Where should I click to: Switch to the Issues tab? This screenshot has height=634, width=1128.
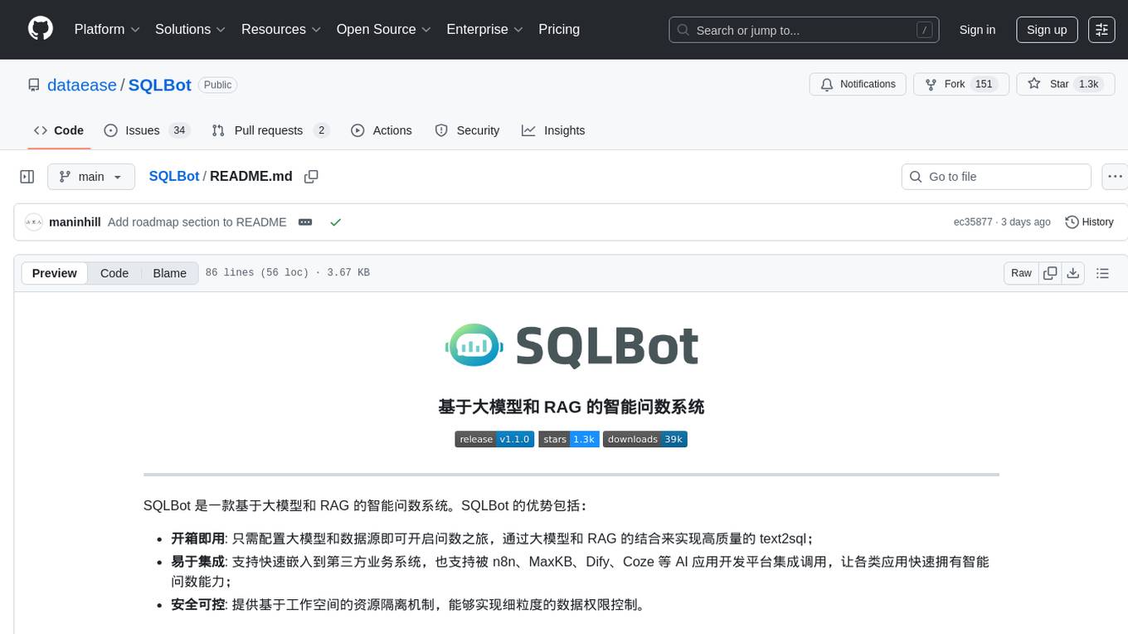pyautogui.click(x=147, y=130)
